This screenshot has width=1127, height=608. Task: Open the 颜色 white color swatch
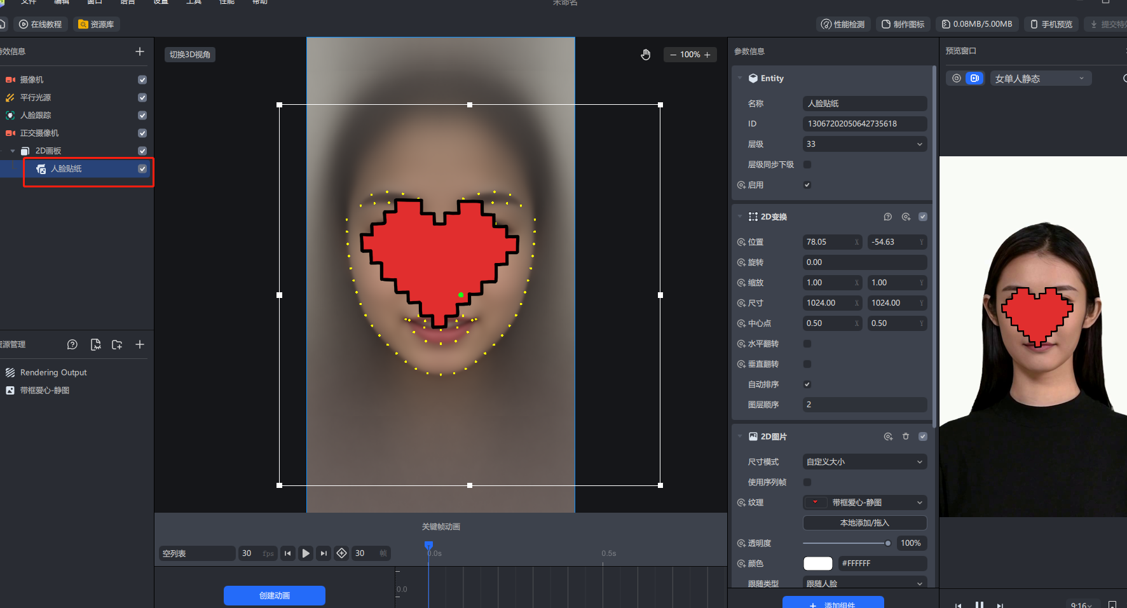[818, 564]
